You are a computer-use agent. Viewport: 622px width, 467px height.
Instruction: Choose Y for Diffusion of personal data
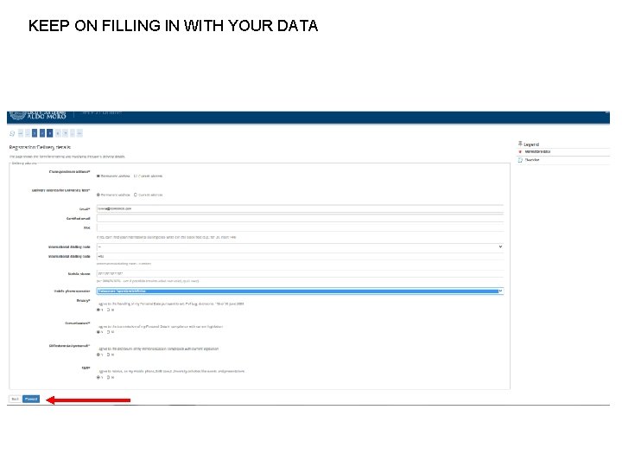click(x=98, y=355)
